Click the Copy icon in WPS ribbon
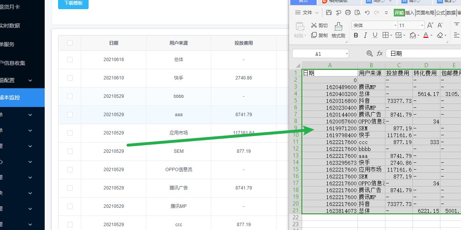 (x=314, y=35)
